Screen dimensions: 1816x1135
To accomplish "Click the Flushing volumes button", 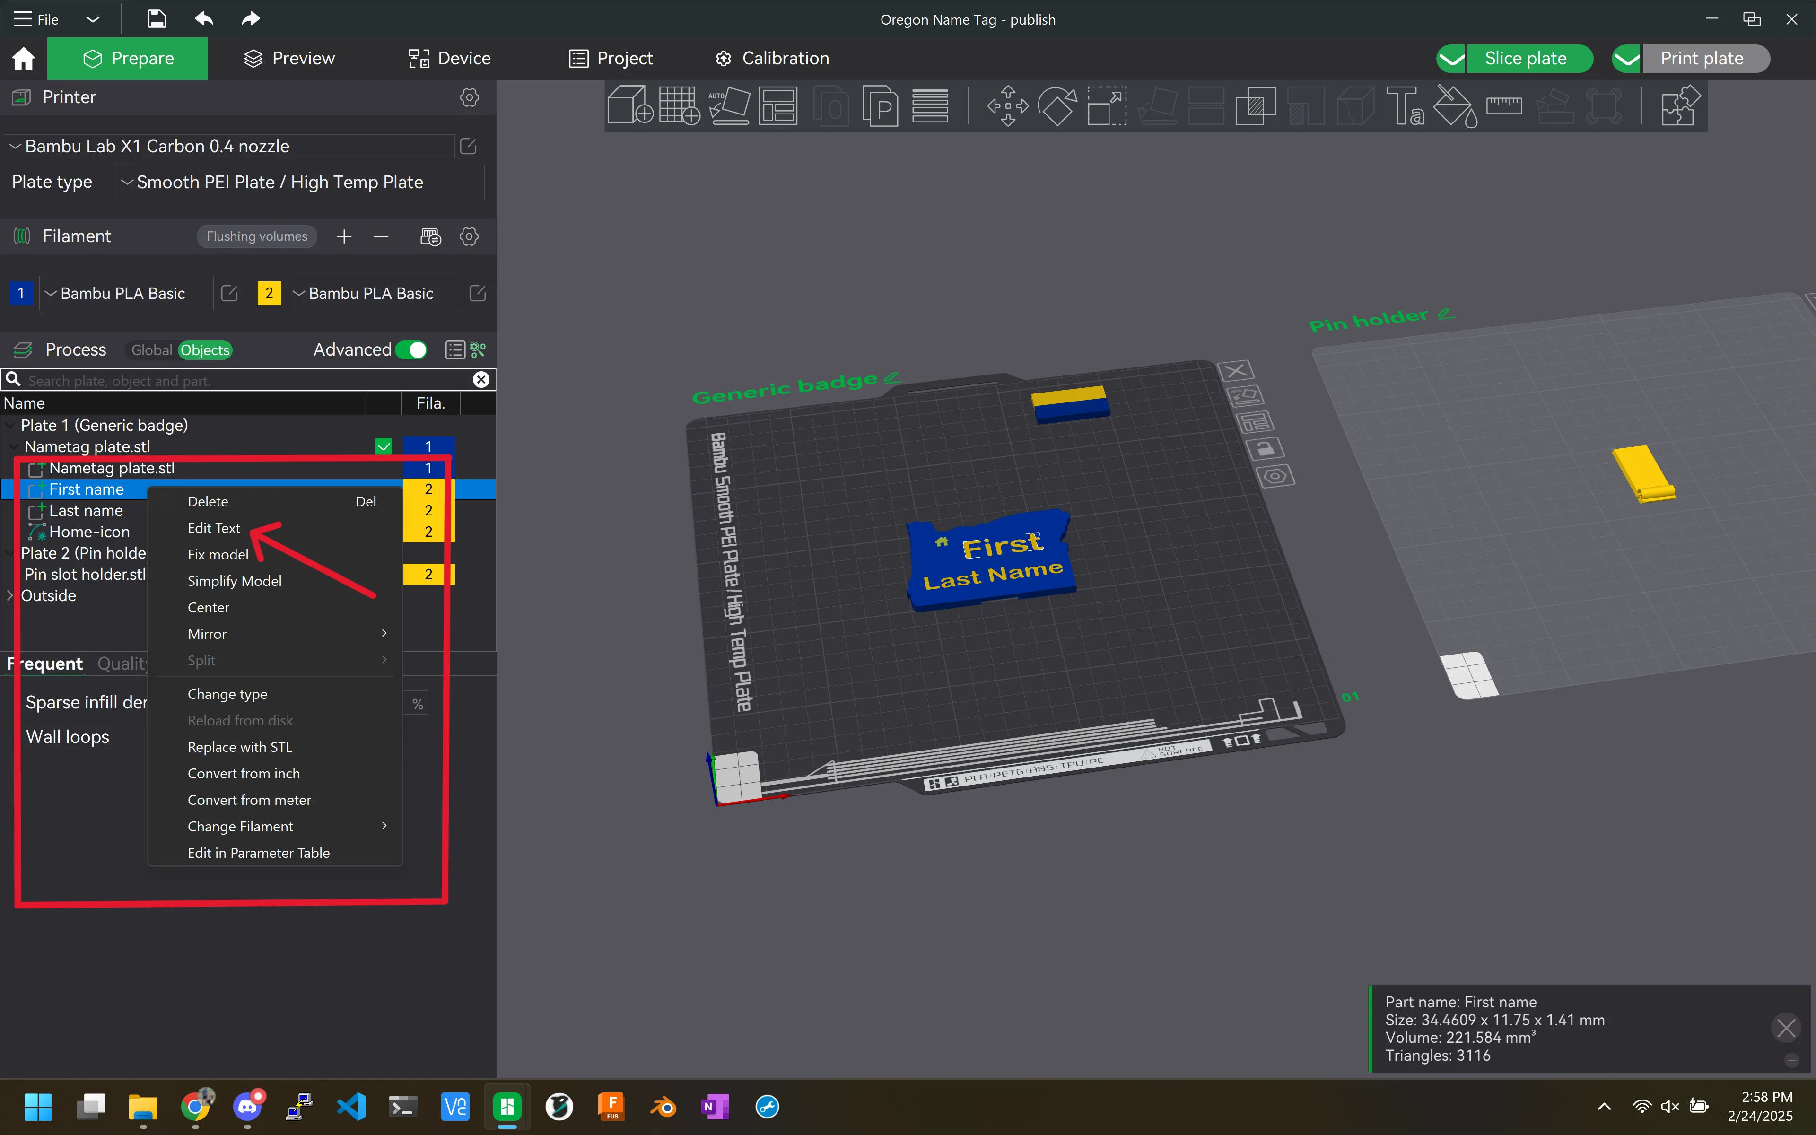I will pos(257,236).
